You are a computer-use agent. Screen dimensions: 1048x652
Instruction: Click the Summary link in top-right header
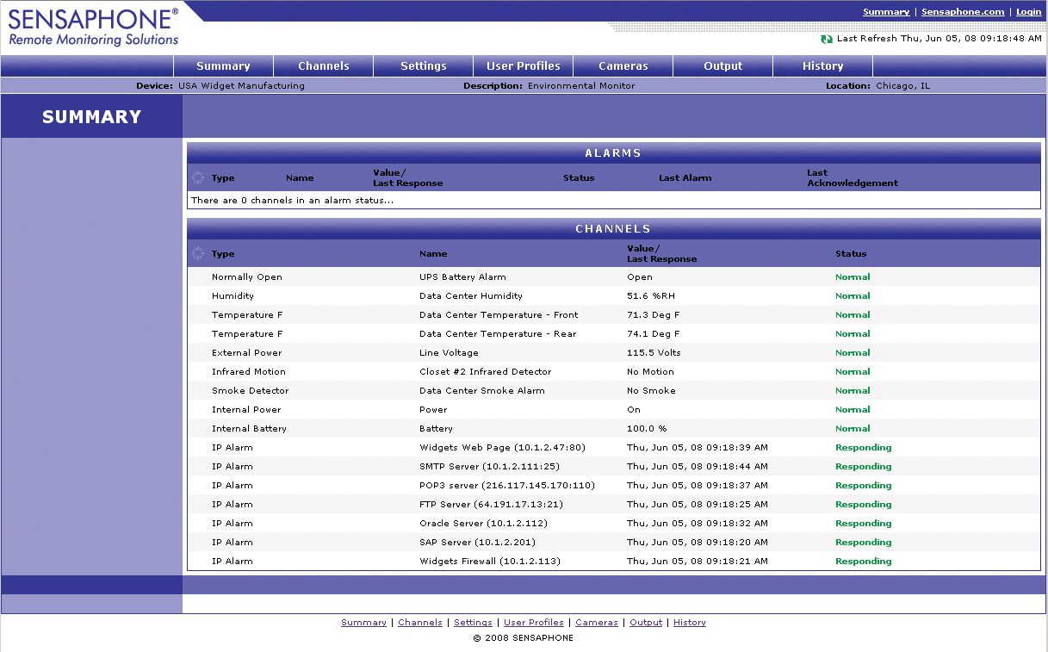pyautogui.click(x=886, y=12)
